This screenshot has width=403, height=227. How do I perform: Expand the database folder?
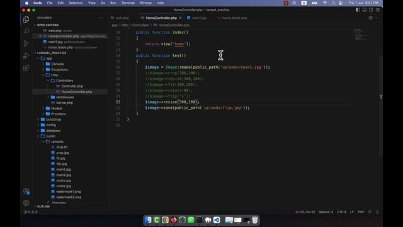(x=53, y=131)
